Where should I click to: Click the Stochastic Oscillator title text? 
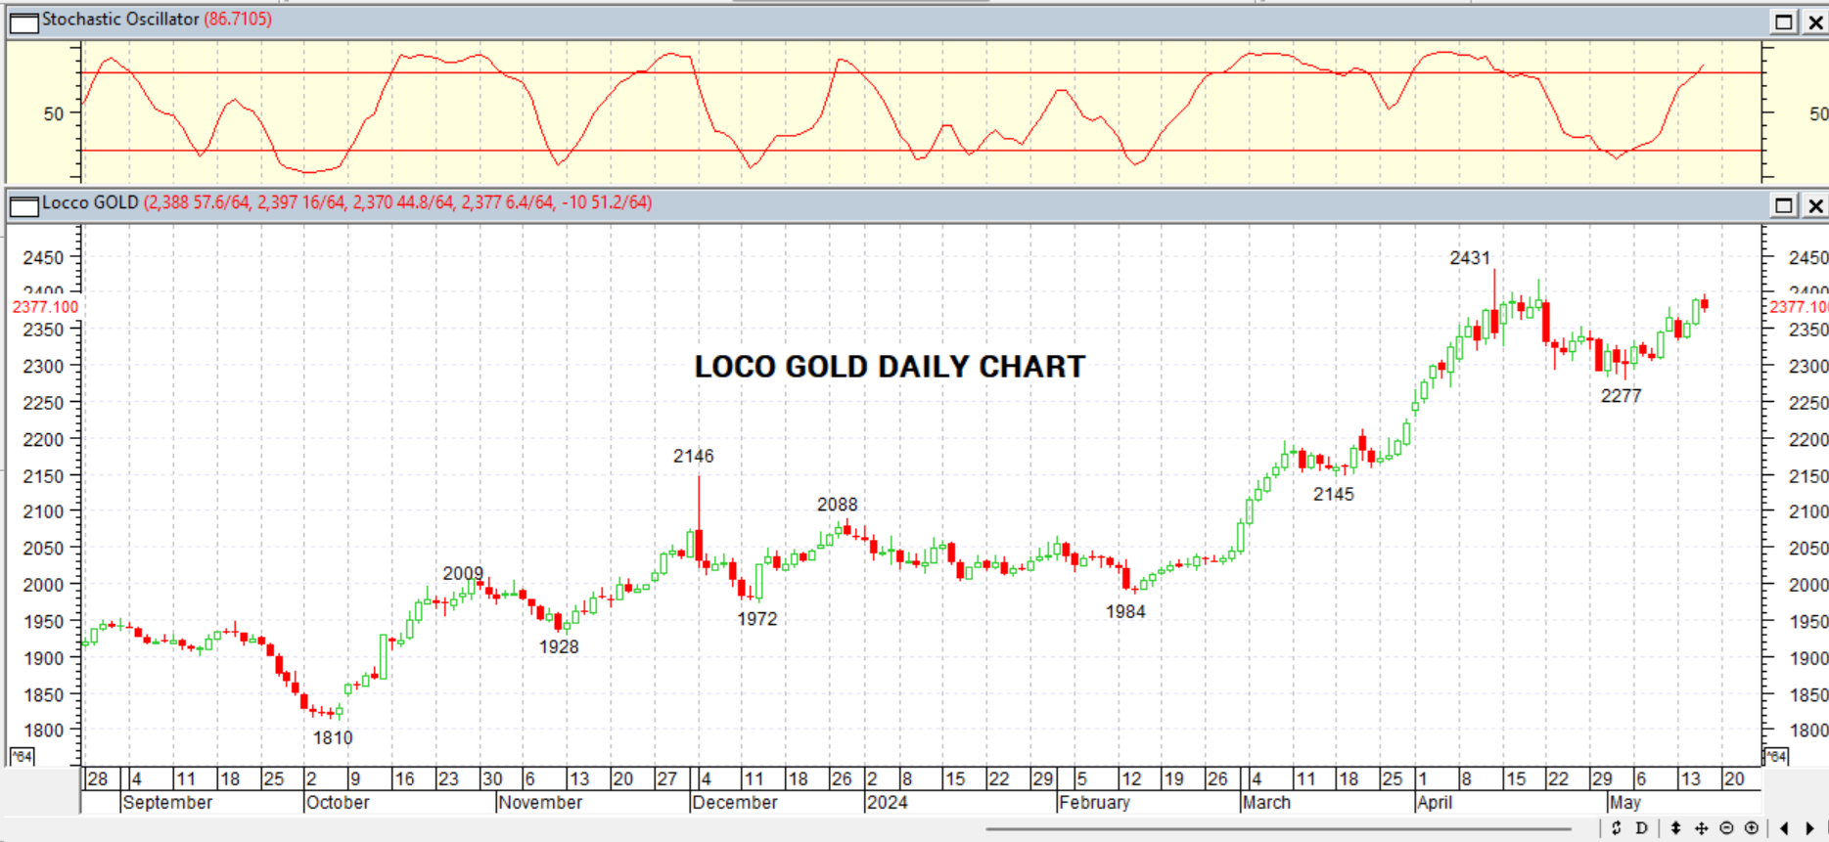pyautogui.click(x=120, y=20)
